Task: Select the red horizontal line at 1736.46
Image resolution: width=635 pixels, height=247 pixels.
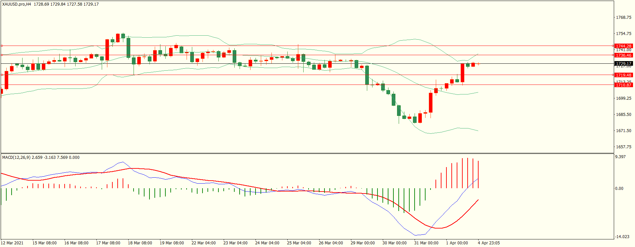Action: point(307,55)
